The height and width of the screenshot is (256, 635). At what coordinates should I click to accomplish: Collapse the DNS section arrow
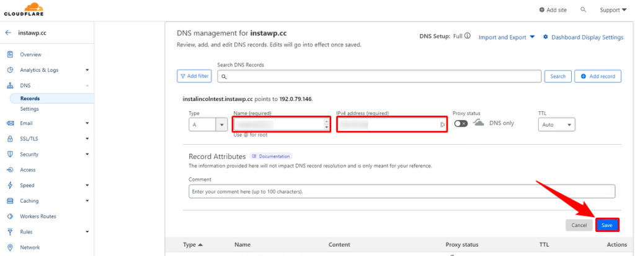coord(87,85)
